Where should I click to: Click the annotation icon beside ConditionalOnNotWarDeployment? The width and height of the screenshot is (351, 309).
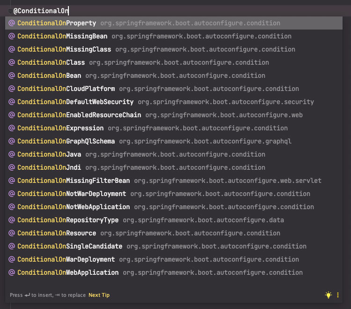(12, 194)
